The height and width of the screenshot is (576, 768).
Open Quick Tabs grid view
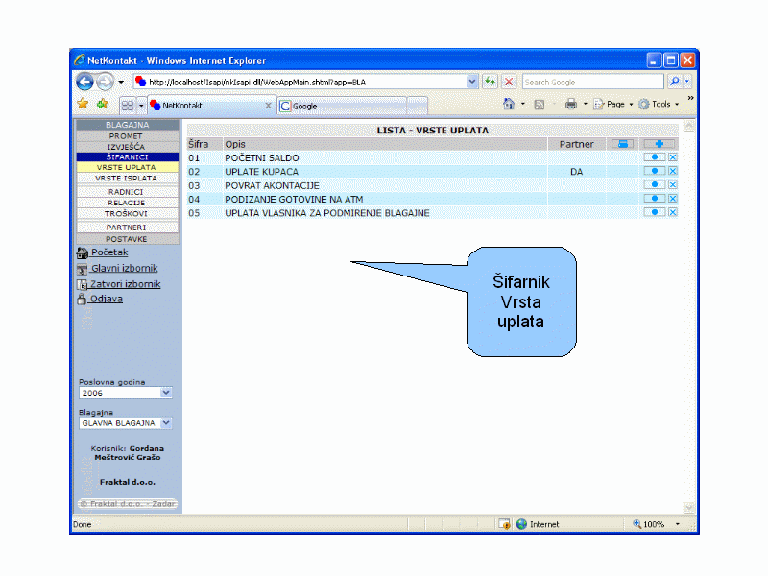(128, 106)
